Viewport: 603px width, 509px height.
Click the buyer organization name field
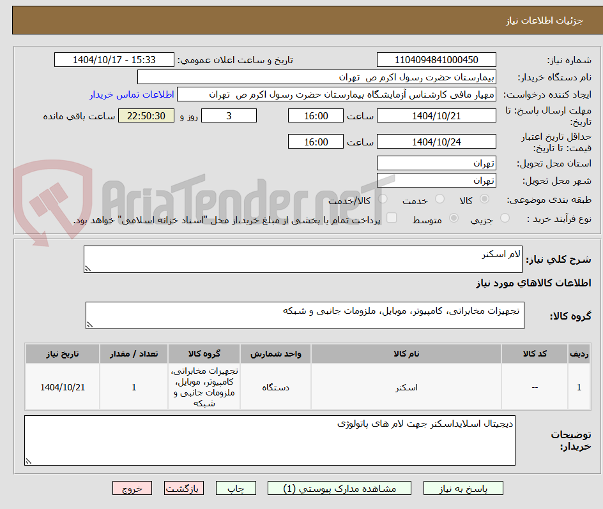pyautogui.click(x=316, y=77)
